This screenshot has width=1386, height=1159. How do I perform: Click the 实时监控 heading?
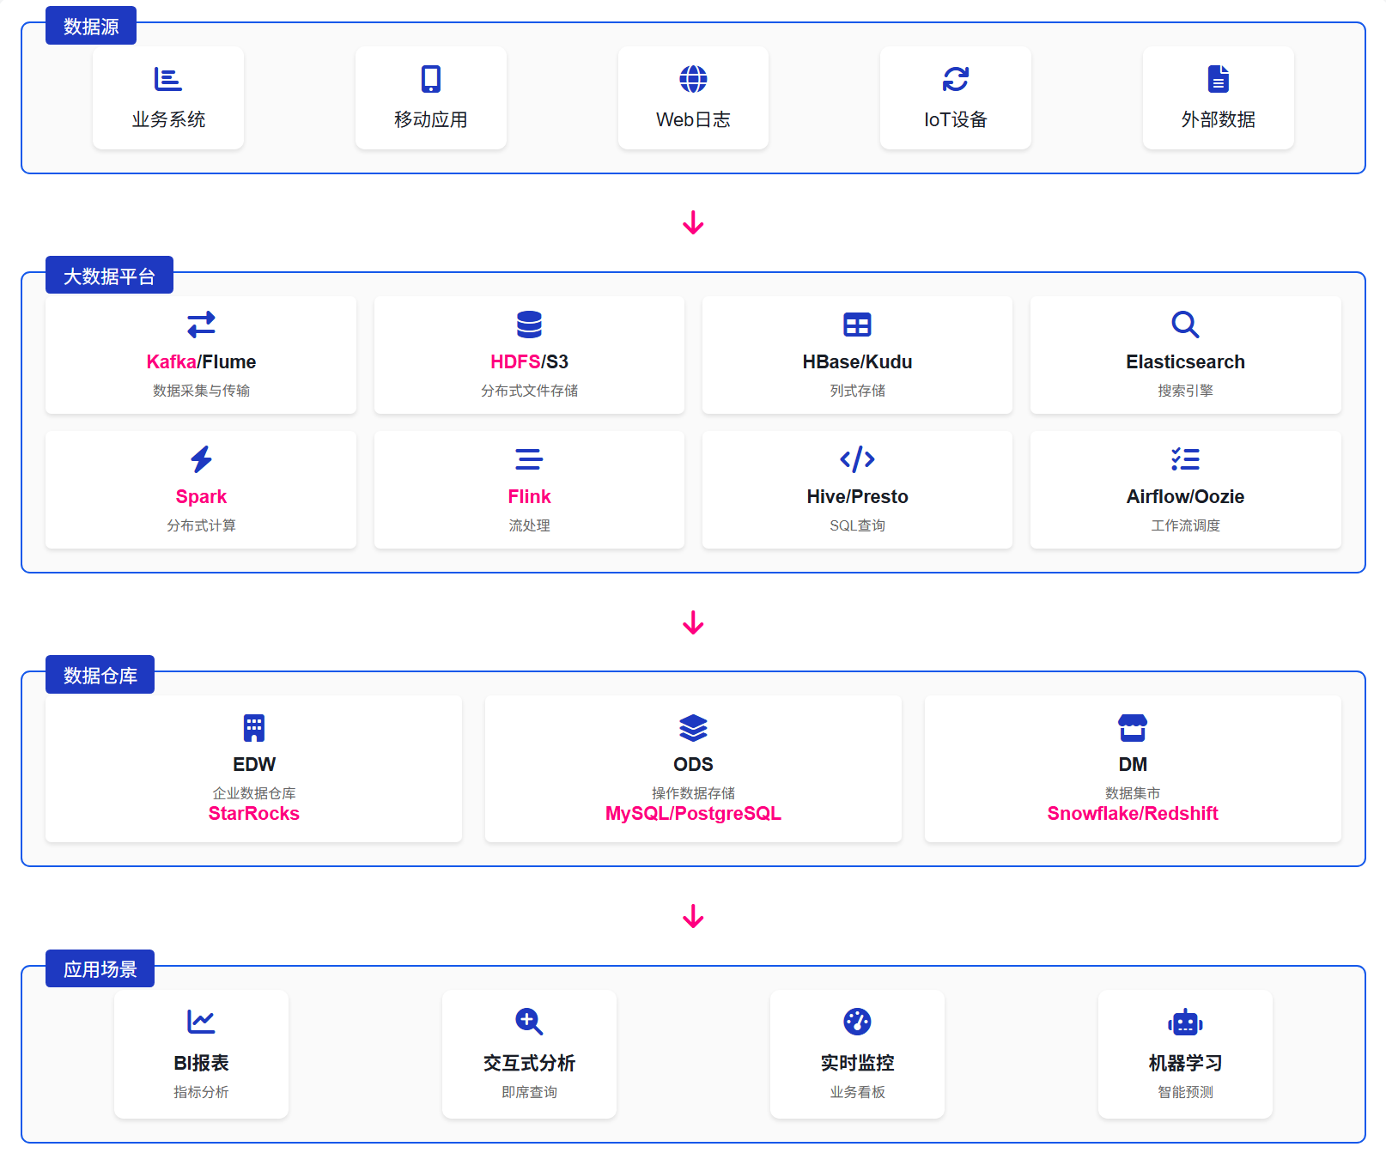857,1063
